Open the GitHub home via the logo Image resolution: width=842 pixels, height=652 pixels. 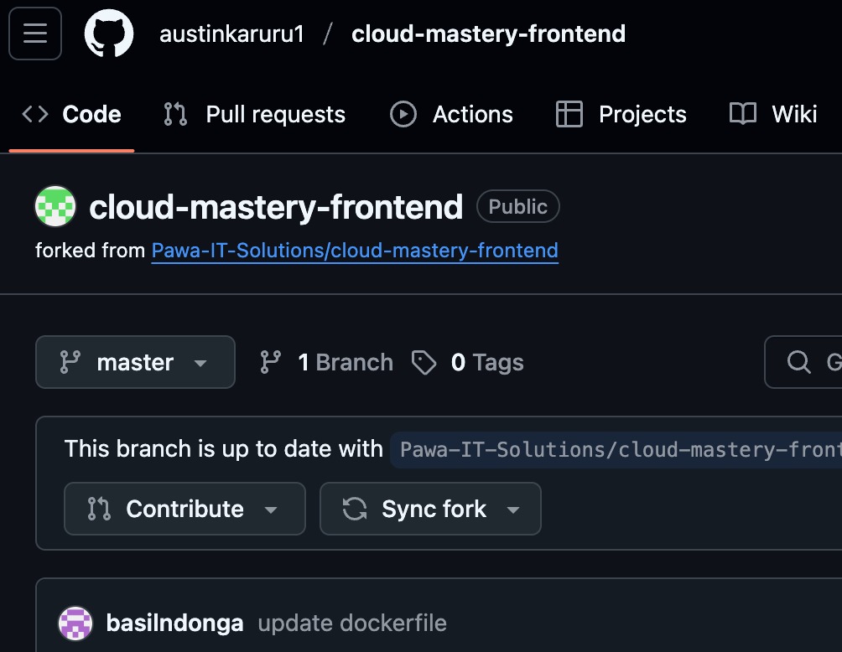[x=109, y=34]
